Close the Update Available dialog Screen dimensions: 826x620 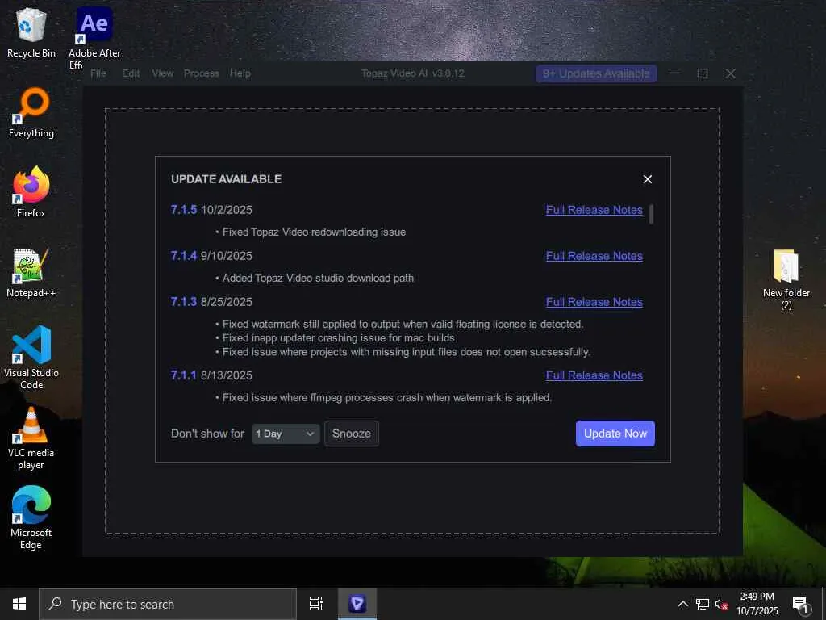pos(648,179)
